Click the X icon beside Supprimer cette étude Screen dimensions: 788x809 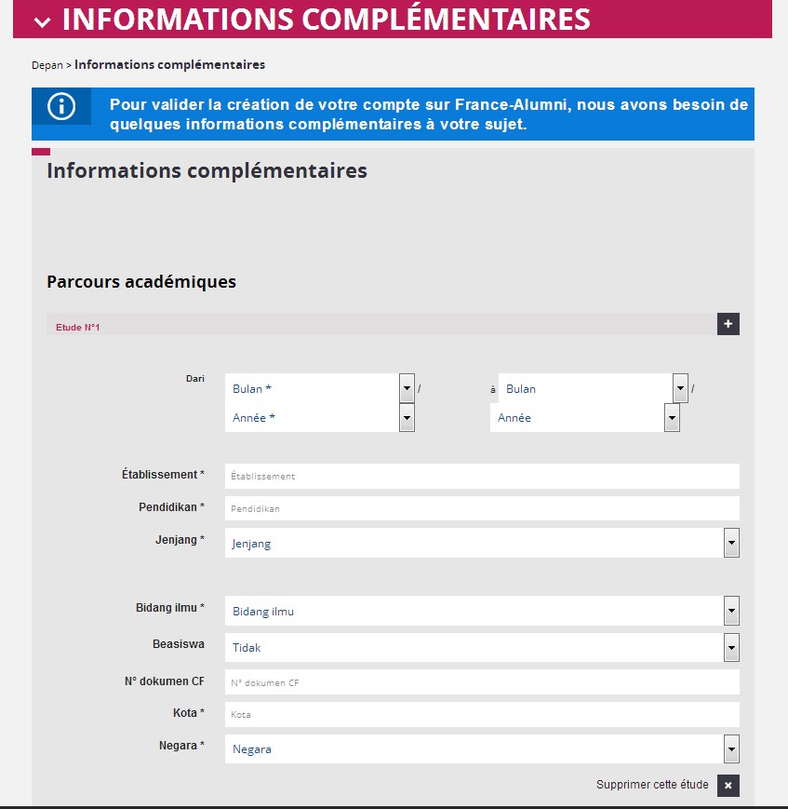728,786
